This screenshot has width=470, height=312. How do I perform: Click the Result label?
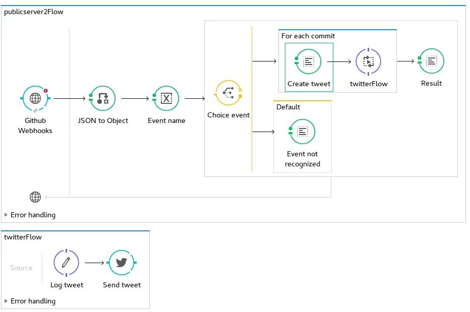click(x=431, y=83)
